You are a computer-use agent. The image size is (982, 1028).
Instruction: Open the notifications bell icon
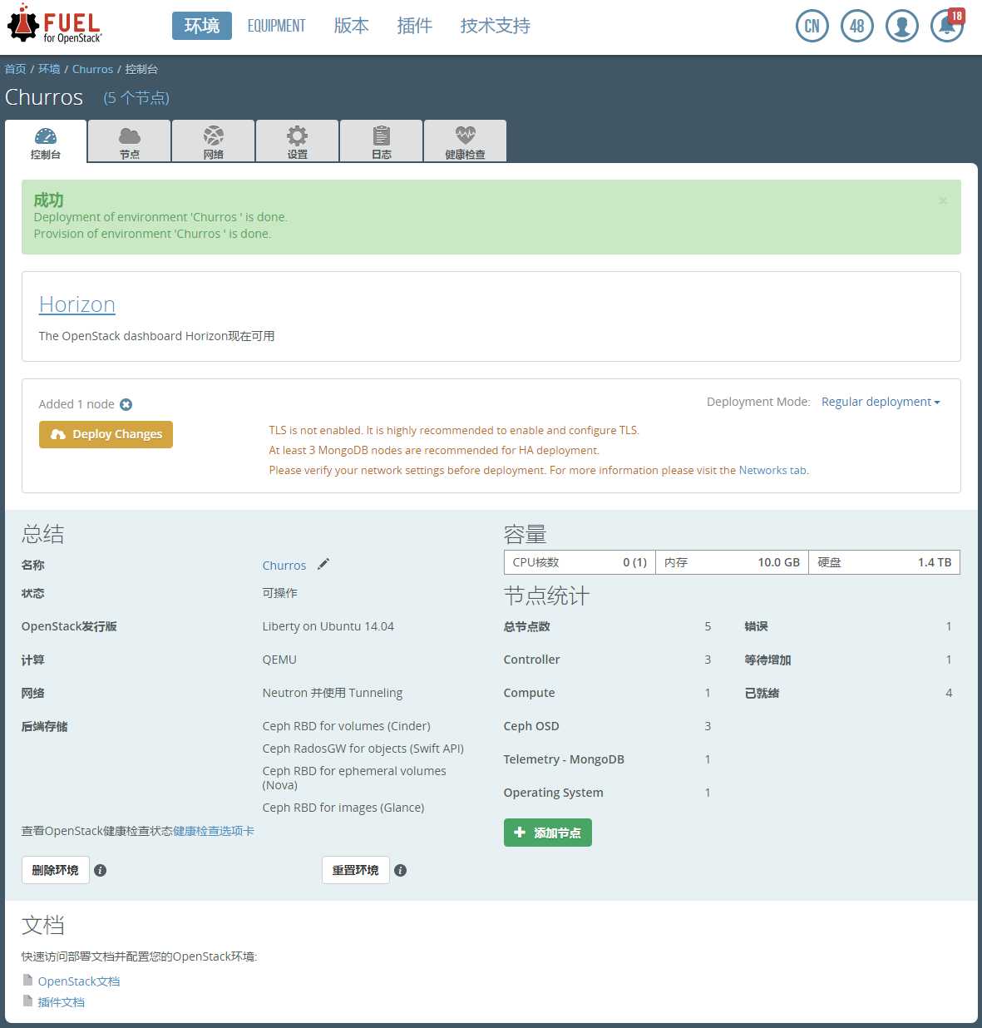[x=947, y=26]
